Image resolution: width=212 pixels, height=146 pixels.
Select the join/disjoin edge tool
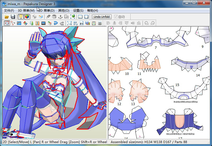tap(13, 23)
